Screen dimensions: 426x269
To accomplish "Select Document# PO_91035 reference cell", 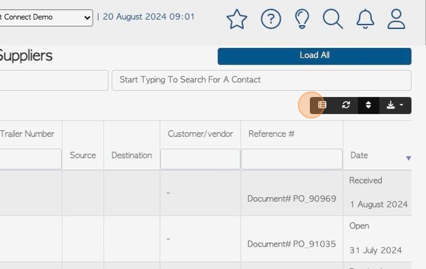I will 292,244.
